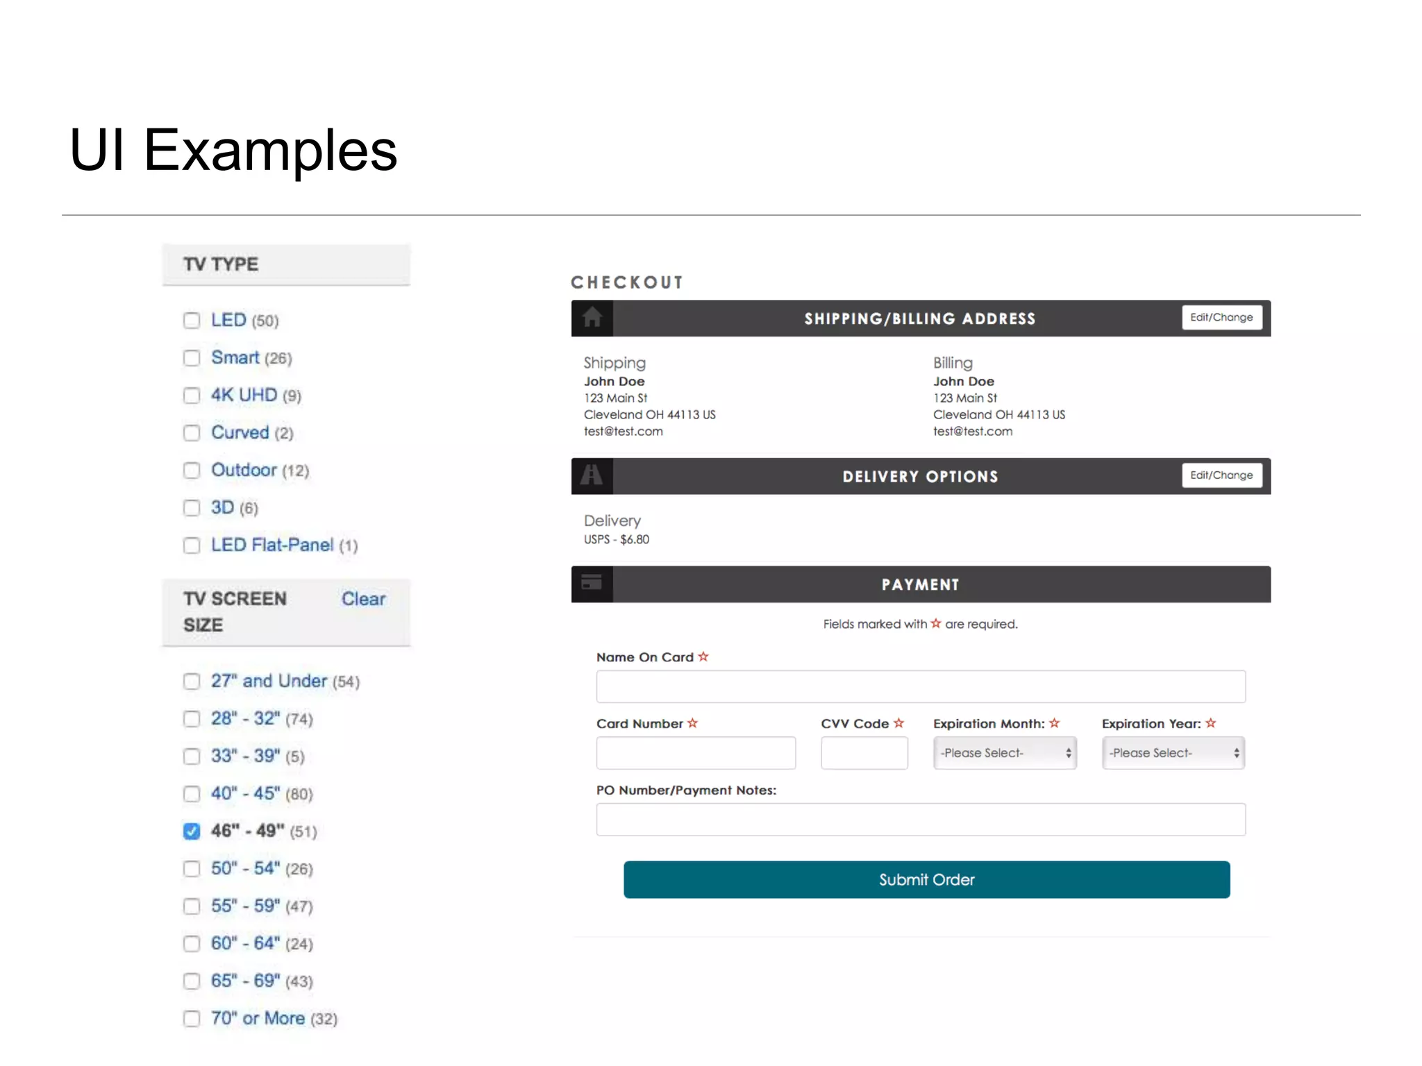The width and height of the screenshot is (1422, 1066).
Task: Click the TV TYPE section header
Action: tap(286, 264)
